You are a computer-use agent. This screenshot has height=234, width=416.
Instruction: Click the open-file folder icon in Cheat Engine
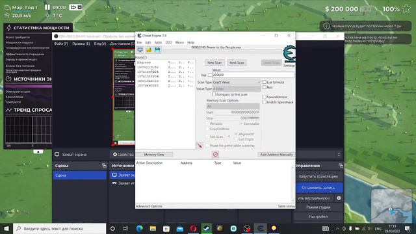149,50
